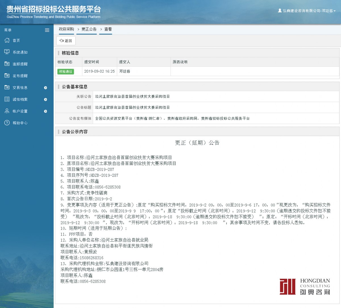Image resolution: width=341 pixels, height=308 pixels.
Task: Click the 诚信档案 document icon
Action: (x=7, y=99)
